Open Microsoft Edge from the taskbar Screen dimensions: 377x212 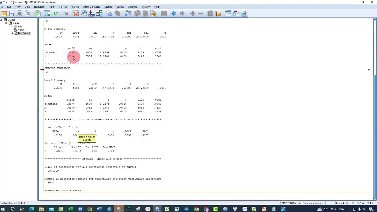coord(32,209)
